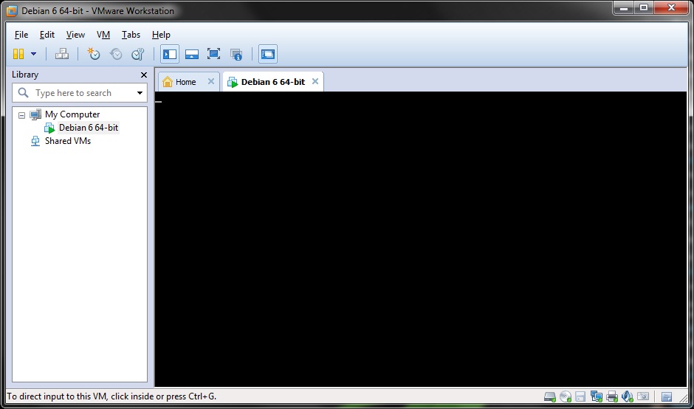Close the Debian 6 64-bit tab
The width and height of the screenshot is (694, 409).
pyautogui.click(x=315, y=81)
